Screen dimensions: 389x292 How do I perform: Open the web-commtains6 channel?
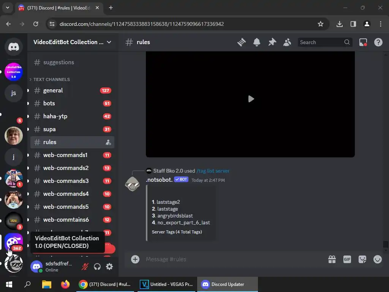[72, 219]
